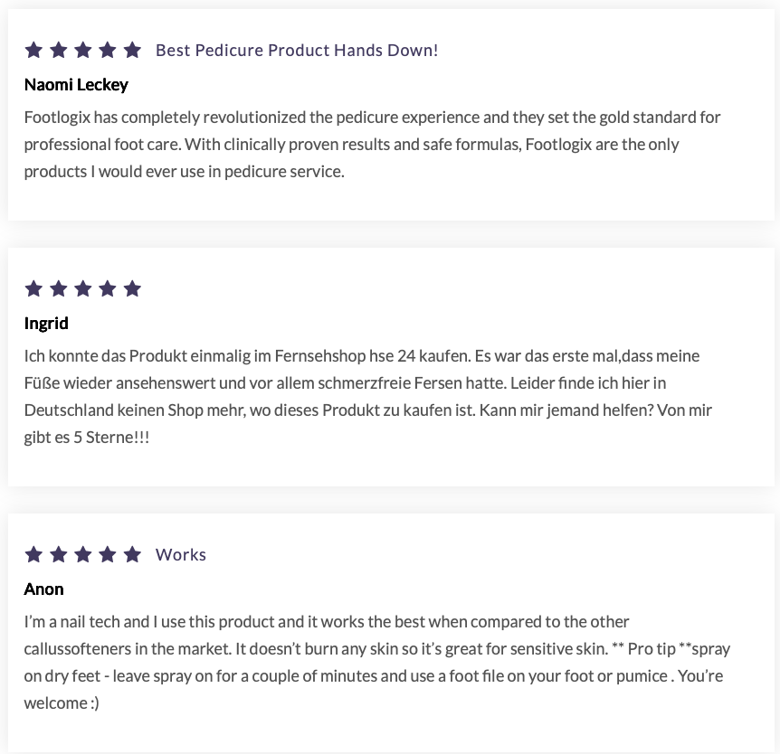The height and width of the screenshot is (754, 780).
Task: Click fourth star in Ingrid's review
Action: pos(108,289)
